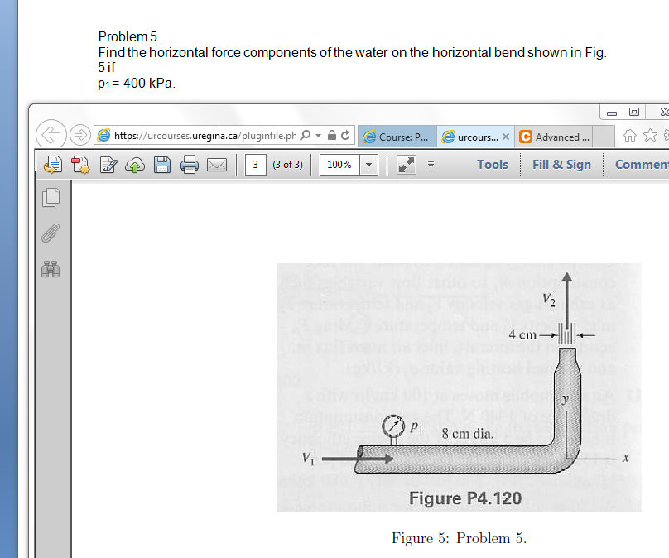
Task: Switch to full screen reading mode
Action: (405, 163)
